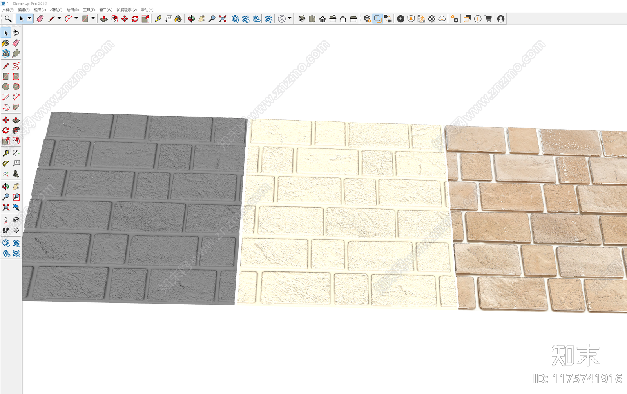Screen dimensions: 627x394
Task: Open the signed-in account profile icon
Action: (x=501, y=19)
